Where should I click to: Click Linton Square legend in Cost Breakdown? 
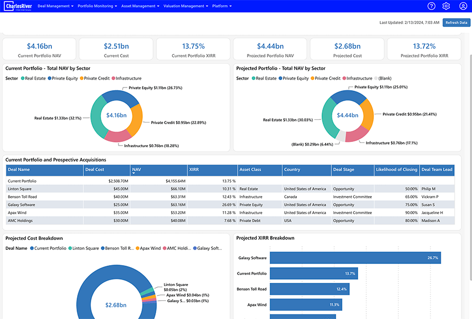click(x=84, y=248)
